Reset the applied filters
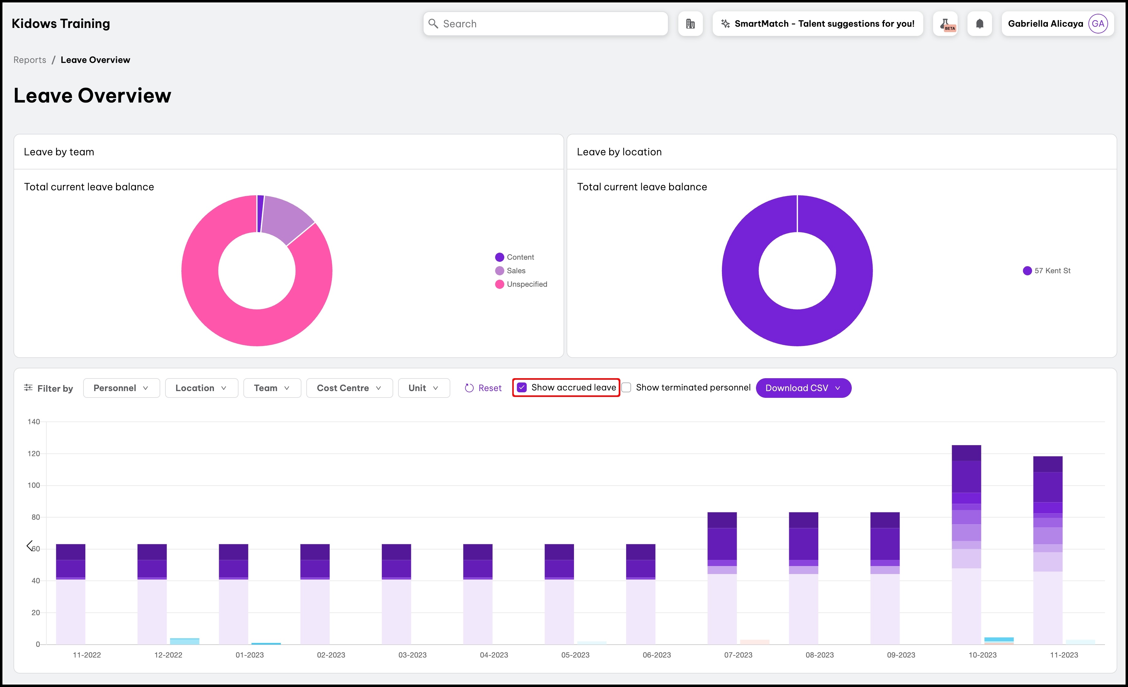The height and width of the screenshot is (687, 1128). click(x=483, y=388)
